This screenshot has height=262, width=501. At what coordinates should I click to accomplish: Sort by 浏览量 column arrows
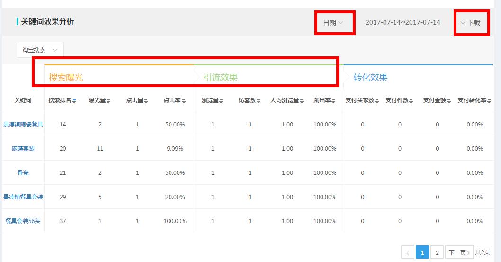[x=221, y=101]
